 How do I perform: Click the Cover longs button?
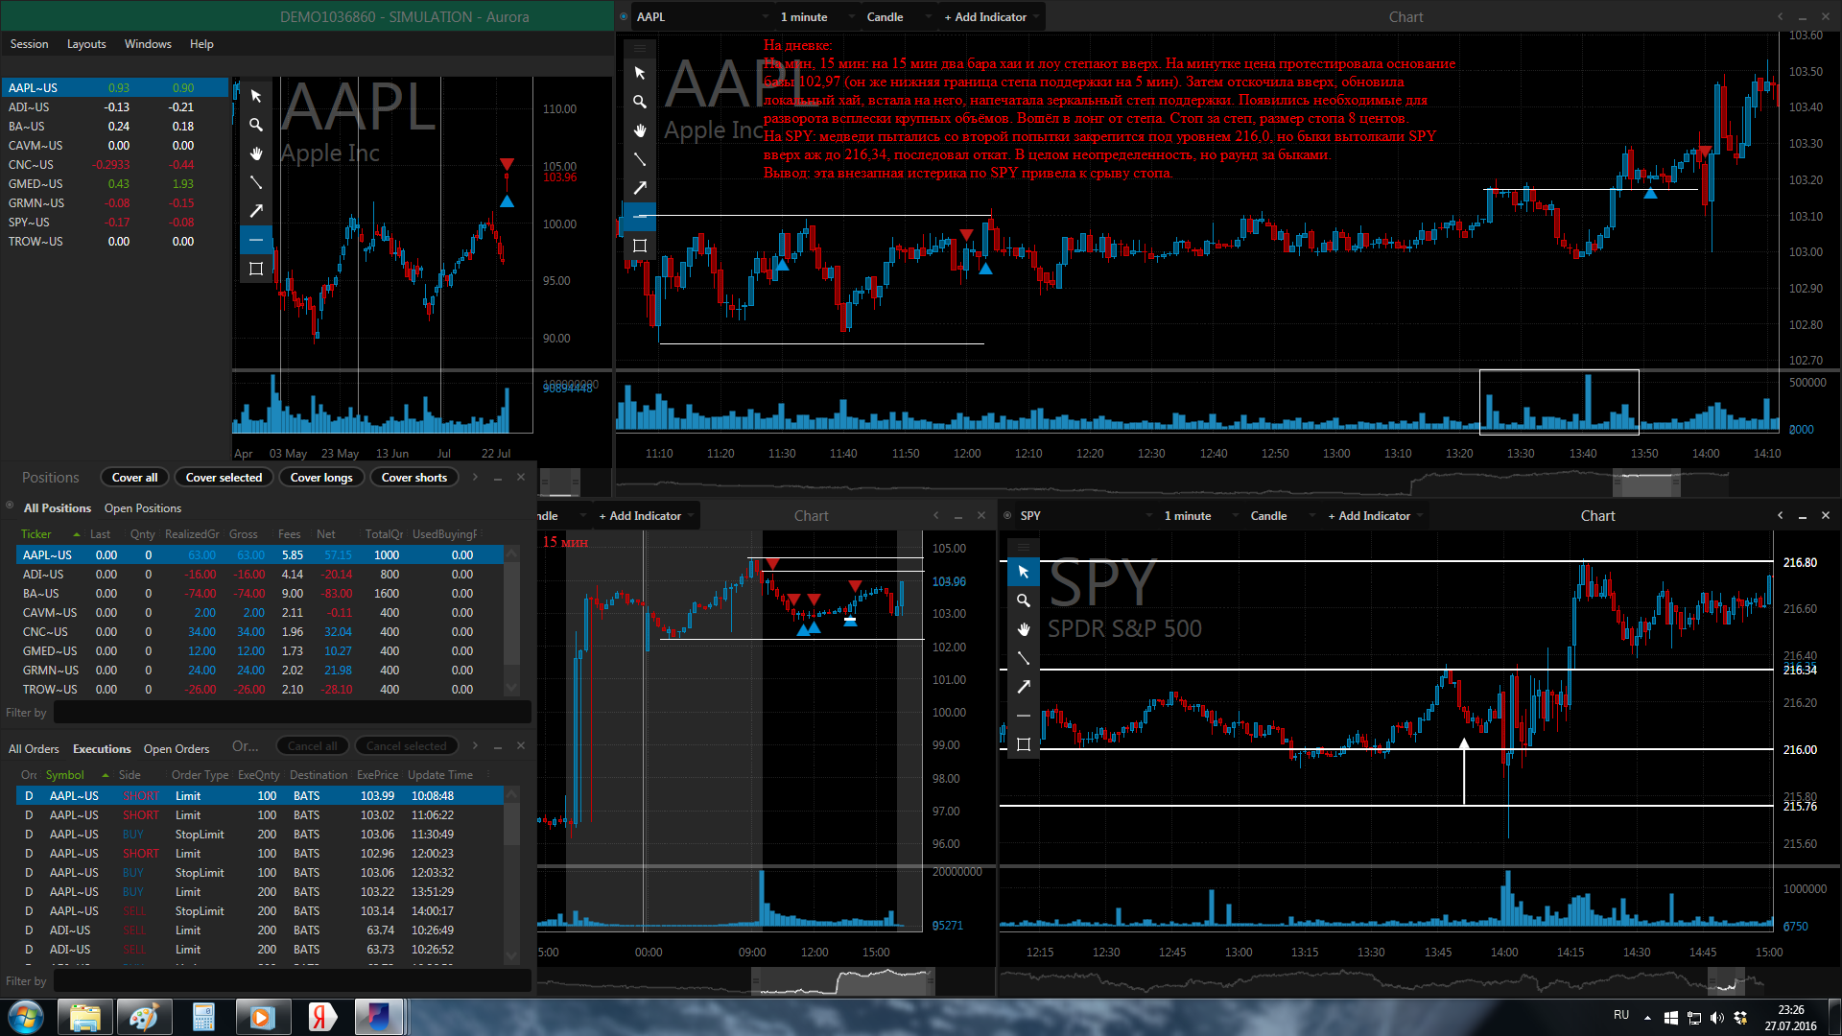click(x=321, y=478)
